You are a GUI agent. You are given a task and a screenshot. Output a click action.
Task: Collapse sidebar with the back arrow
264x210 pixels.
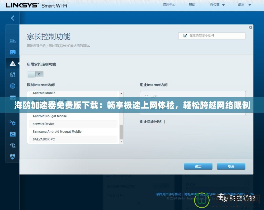coord(12,18)
